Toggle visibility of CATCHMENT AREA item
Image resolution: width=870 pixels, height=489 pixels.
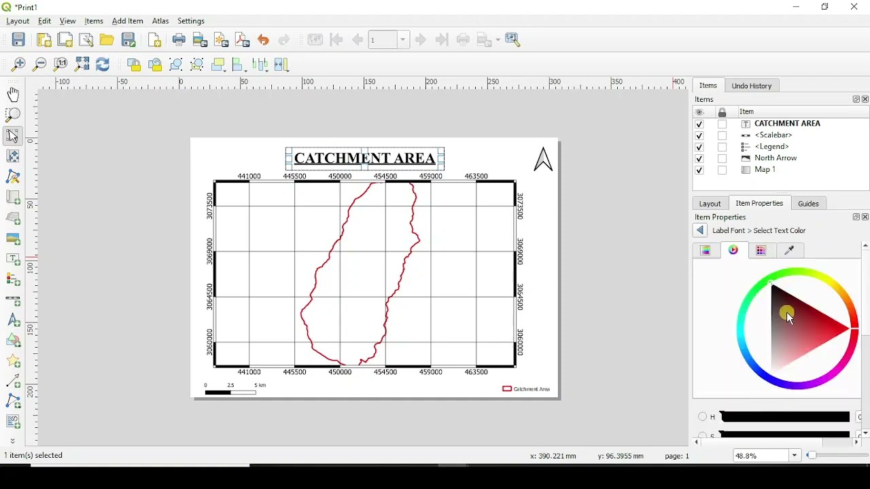pos(699,124)
